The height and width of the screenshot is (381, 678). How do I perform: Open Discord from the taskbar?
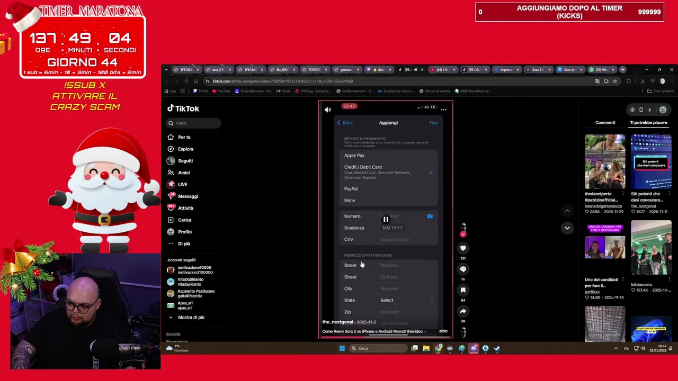click(474, 348)
